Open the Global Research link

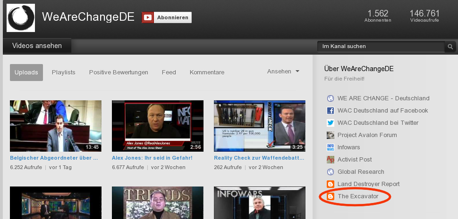click(361, 172)
